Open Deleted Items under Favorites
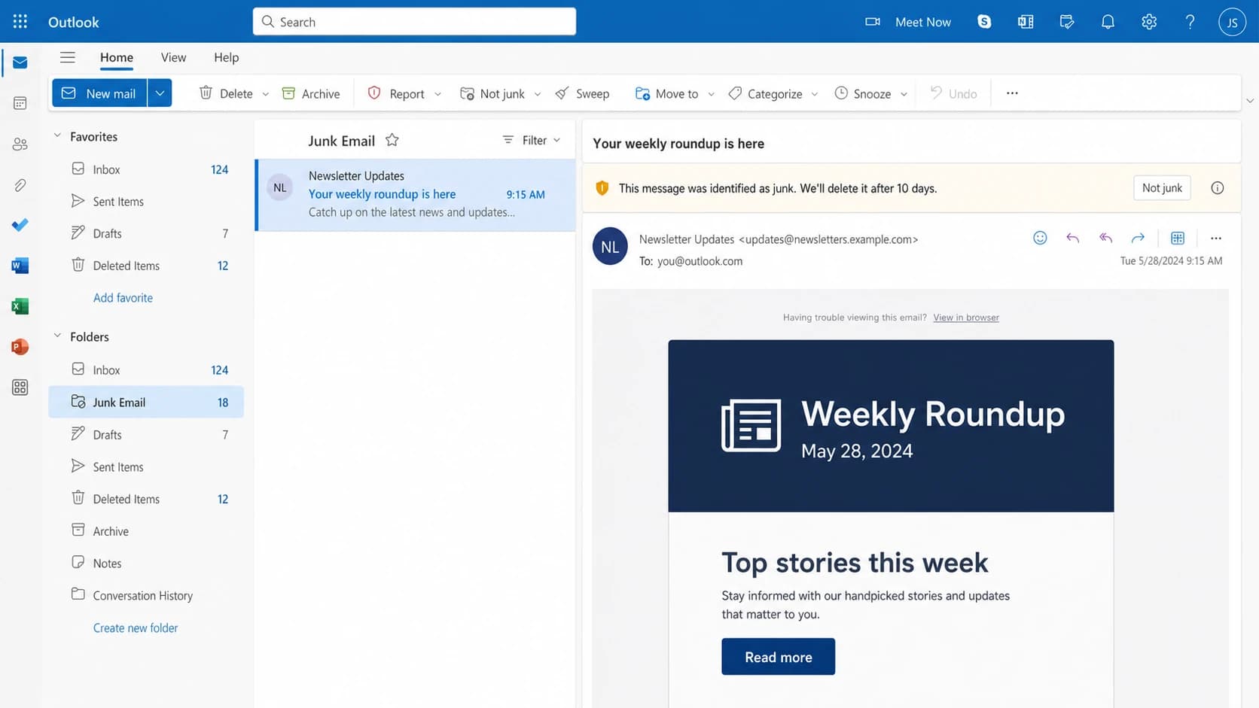Screen dimensions: 1259x708 click(x=146, y=266)
